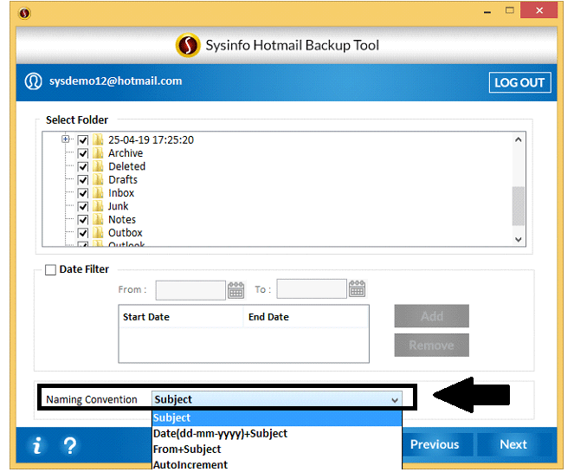
Task: Uncheck the Archive folder checkbox
Action: point(83,153)
